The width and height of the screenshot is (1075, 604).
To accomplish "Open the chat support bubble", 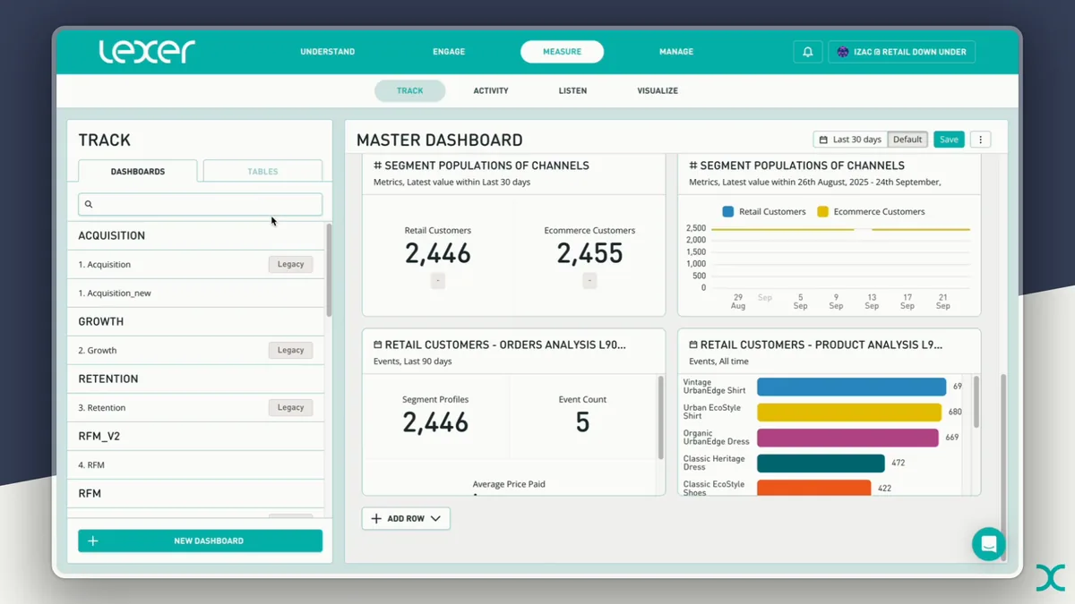I will [x=989, y=543].
